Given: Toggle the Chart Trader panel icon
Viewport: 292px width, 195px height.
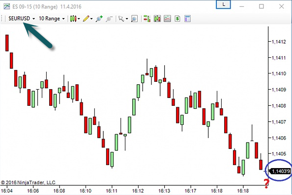Looking at the screenshot, I should 147,19.
